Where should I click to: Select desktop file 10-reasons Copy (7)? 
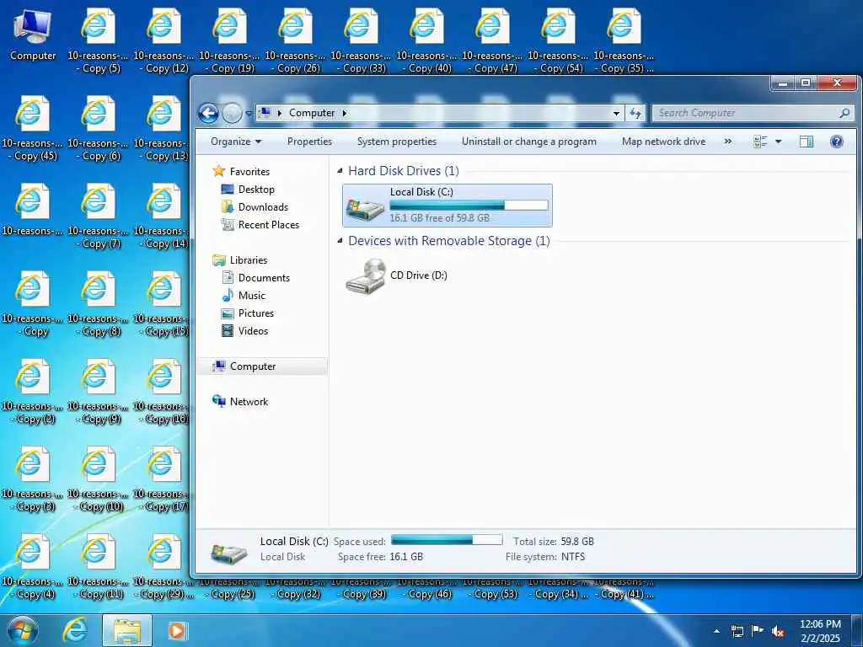click(98, 217)
